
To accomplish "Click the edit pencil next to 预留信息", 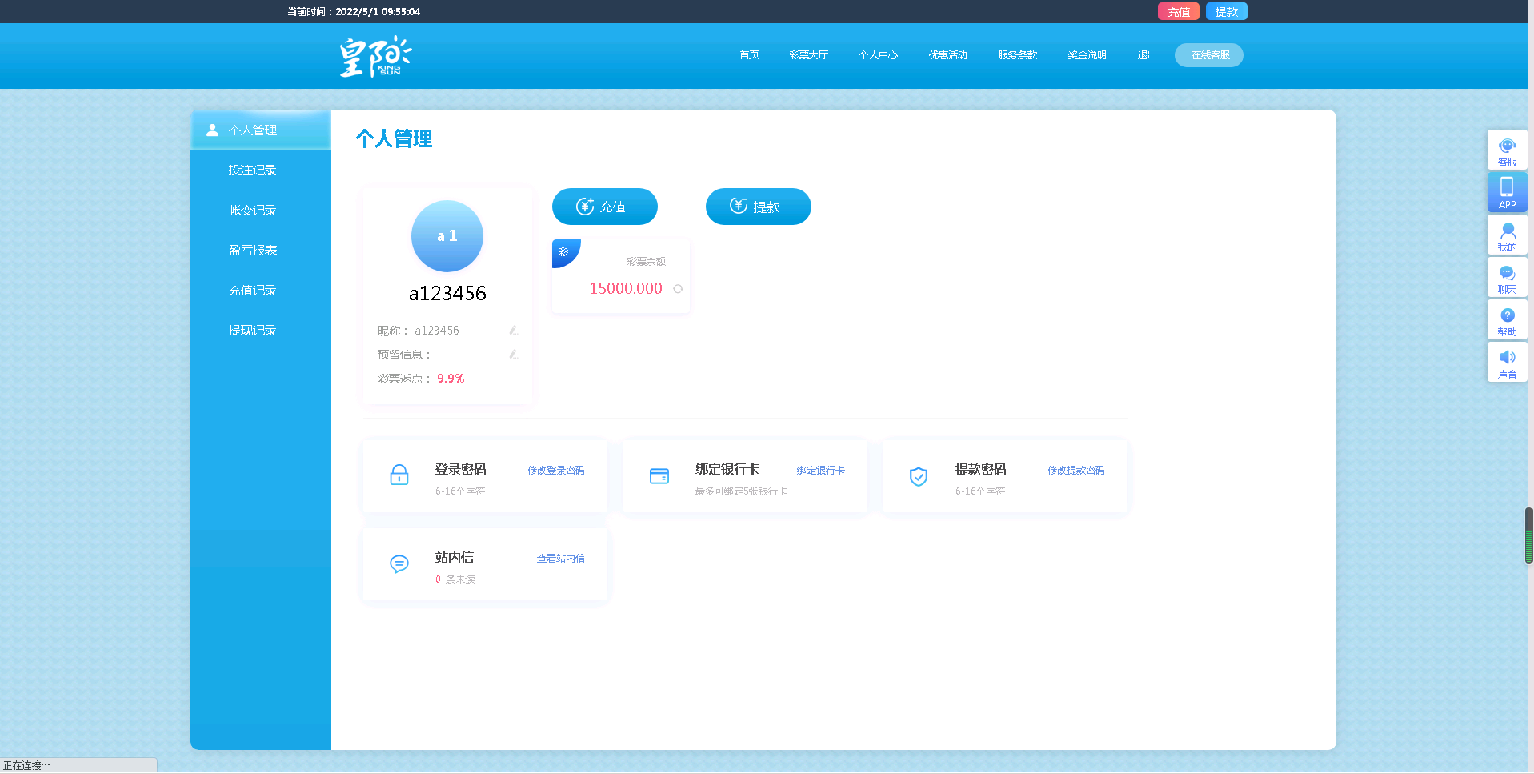I will point(514,354).
